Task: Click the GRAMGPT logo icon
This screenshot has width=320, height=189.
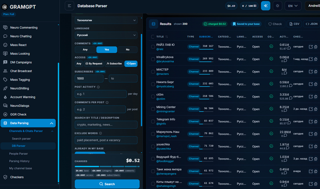Action: 5,7
